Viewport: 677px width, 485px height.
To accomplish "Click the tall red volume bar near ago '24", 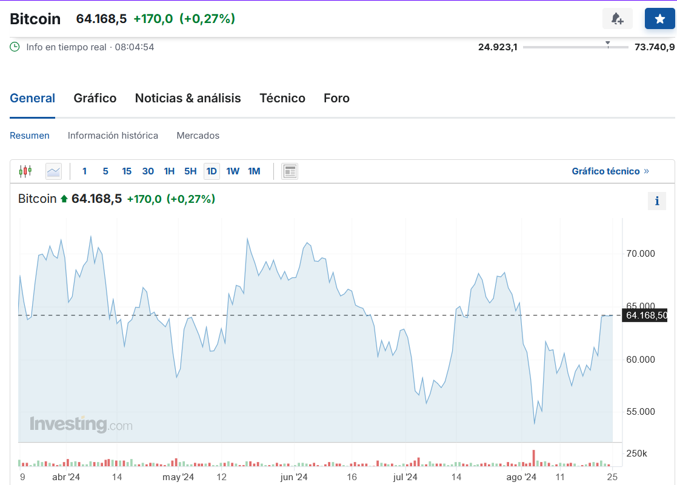I will point(533,458).
